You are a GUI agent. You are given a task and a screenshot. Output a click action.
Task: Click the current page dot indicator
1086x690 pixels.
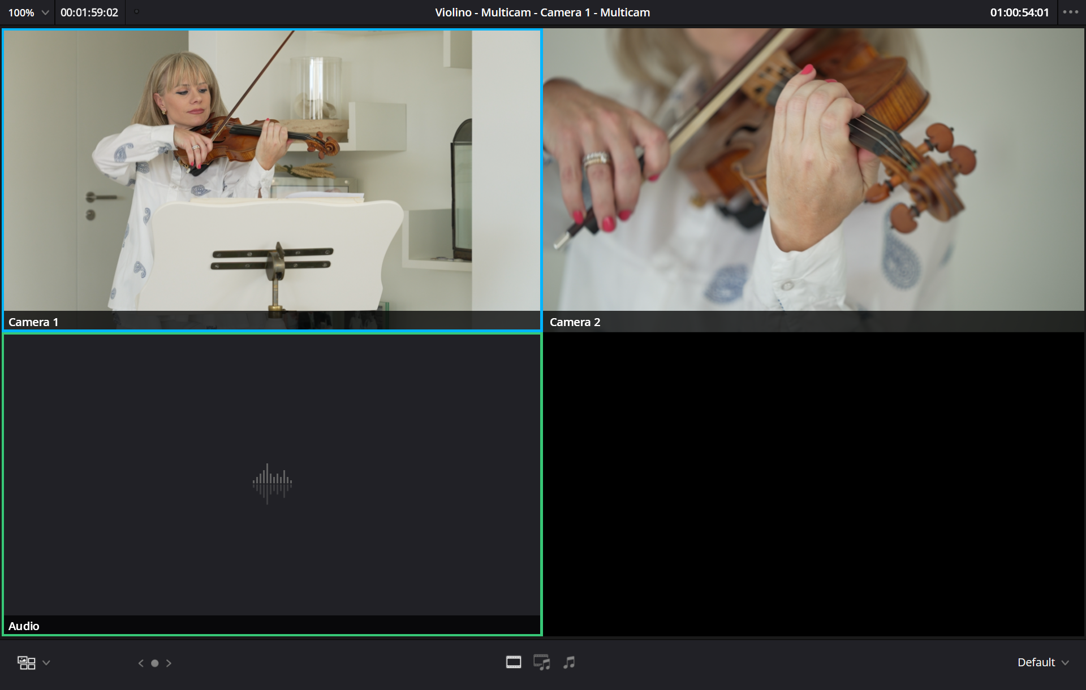155,663
